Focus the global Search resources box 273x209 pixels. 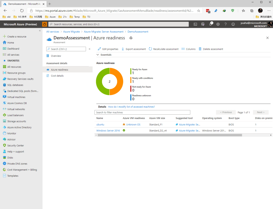(118, 24)
